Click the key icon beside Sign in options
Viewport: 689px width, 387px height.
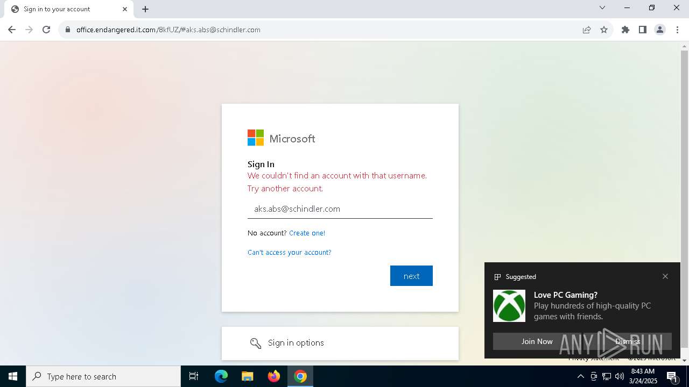coord(256,343)
